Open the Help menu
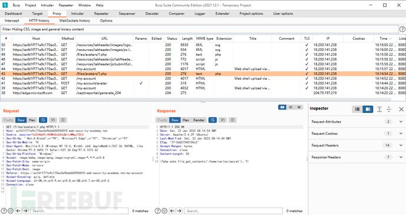The image size is (406, 215). point(99,5)
